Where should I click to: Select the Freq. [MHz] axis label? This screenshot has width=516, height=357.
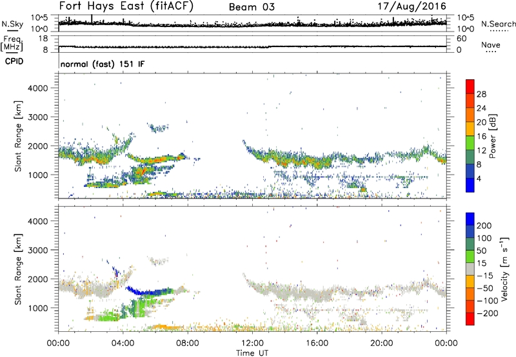tap(12, 43)
